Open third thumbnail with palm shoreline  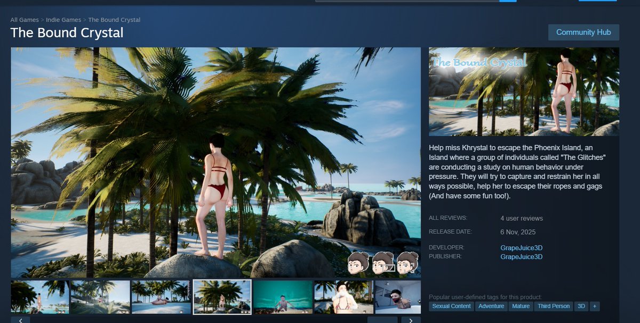point(161,297)
